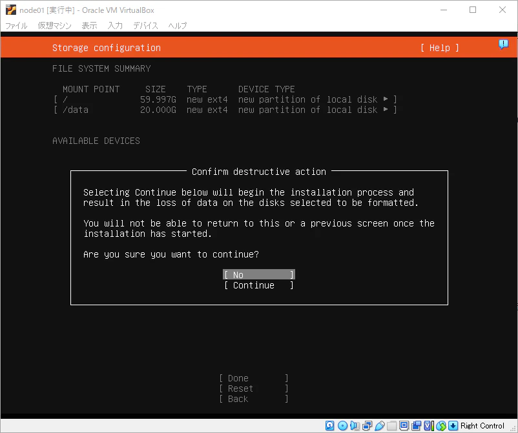Select No in the confirm dialog
Viewport: 518px width, 433px height.
pyautogui.click(x=258, y=275)
